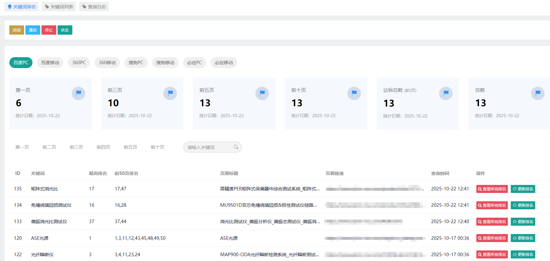Viewport: 550px width, 261px height.
Task: View all rankings for 矩阵式消光比
Action: (x=492, y=189)
